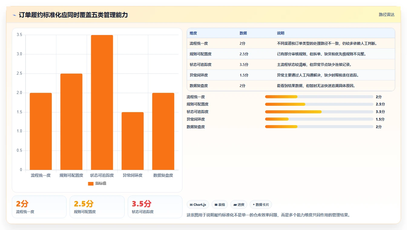Toggle the 指标值 legend entry

(97, 183)
